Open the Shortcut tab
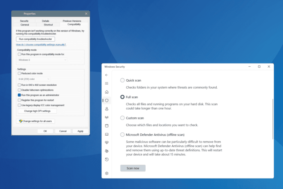The image size is (283, 189). [48, 25]
